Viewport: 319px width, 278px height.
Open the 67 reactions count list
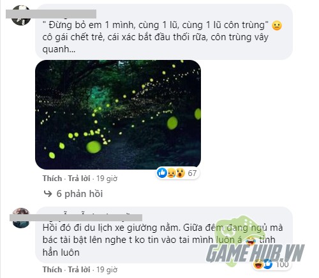click(x=192, y=173)
